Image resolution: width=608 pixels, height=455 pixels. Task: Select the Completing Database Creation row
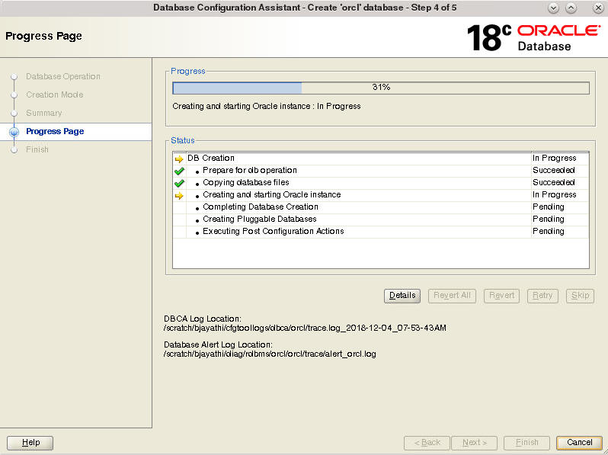381,207
